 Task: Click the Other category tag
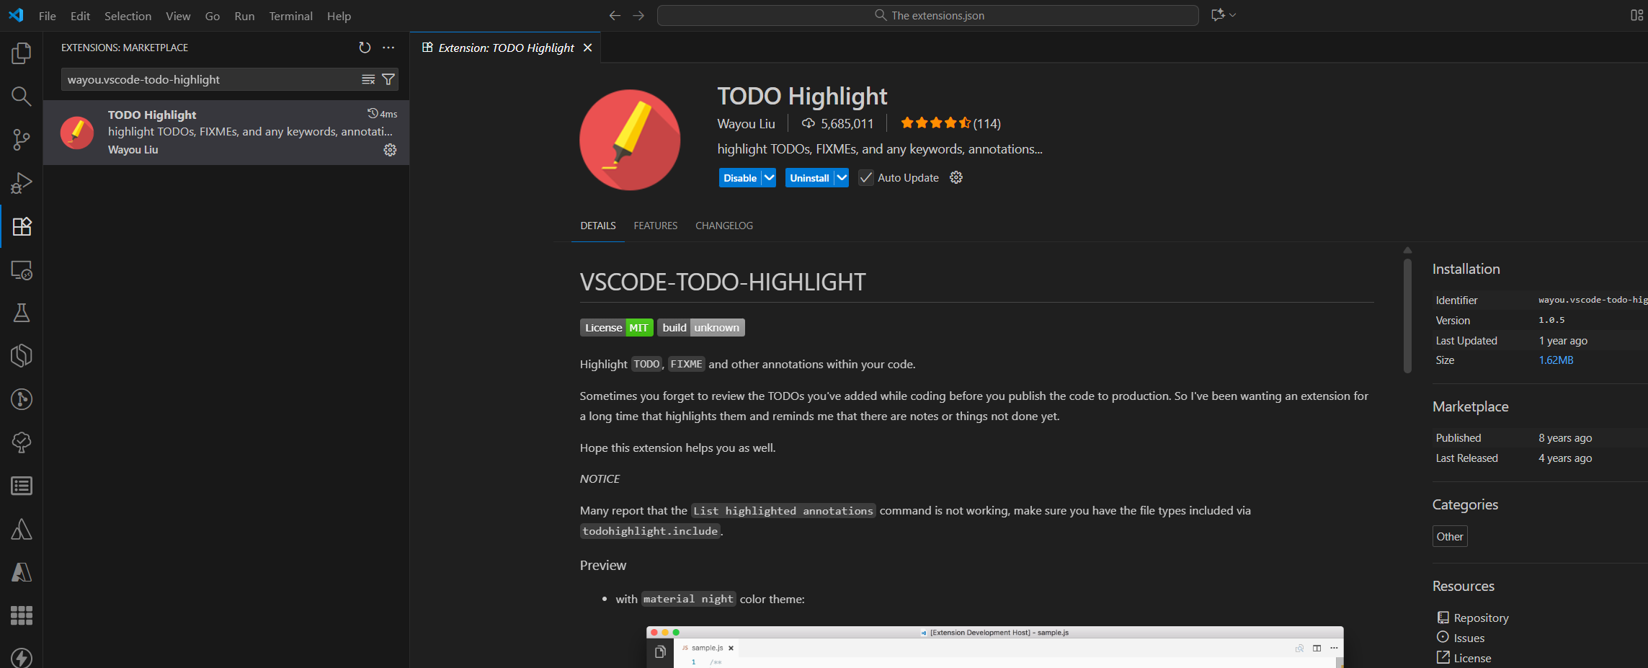click(1450, 536)
